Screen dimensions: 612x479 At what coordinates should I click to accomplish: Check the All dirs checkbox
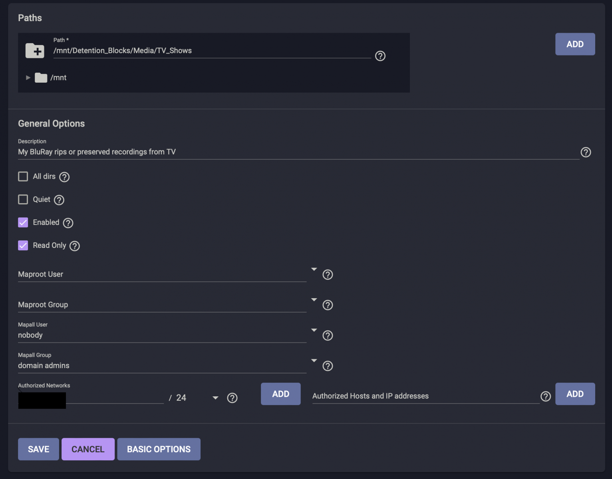23,176
